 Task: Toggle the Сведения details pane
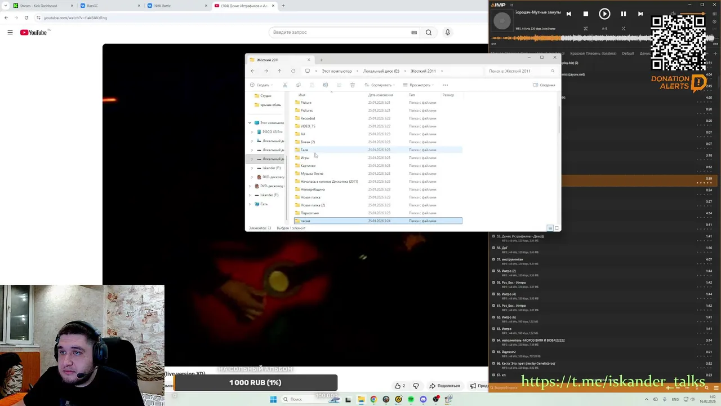tap(544, 85)
